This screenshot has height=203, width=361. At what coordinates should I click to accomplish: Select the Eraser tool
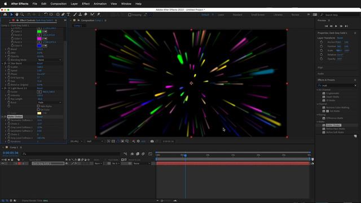(x=85, y=15)
